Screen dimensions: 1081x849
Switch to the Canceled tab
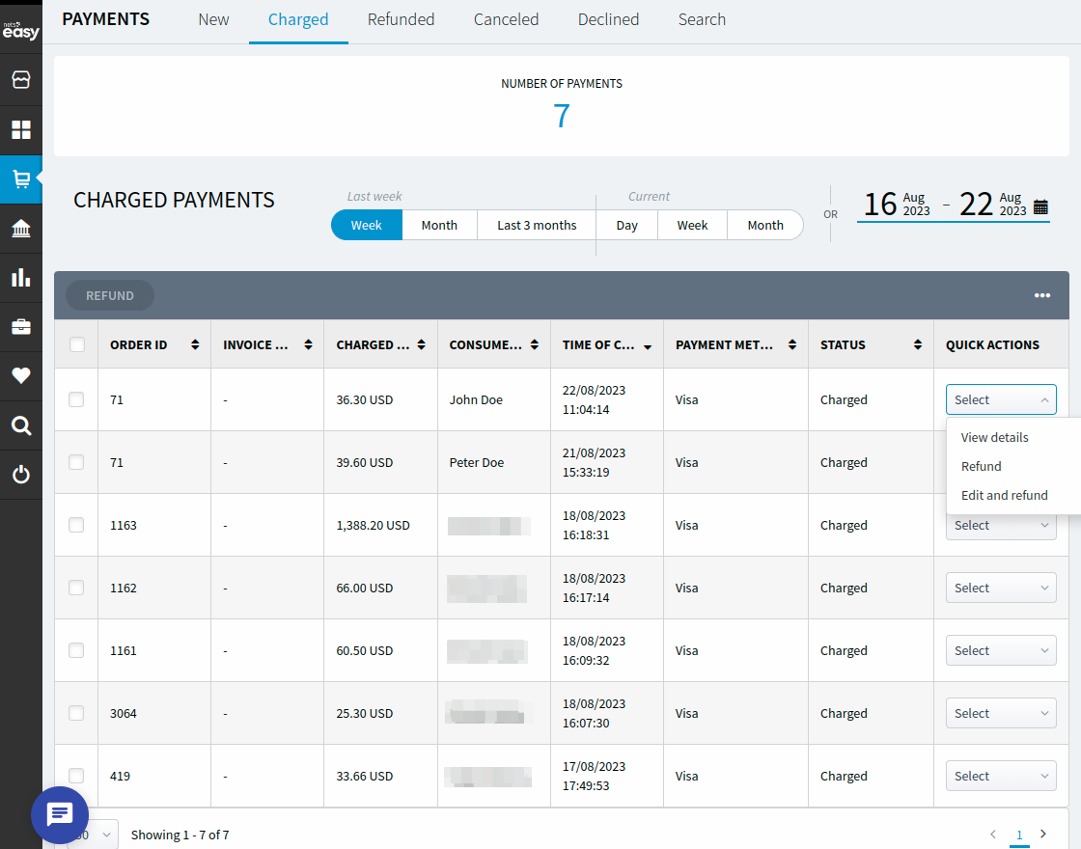tap(506, 19)
